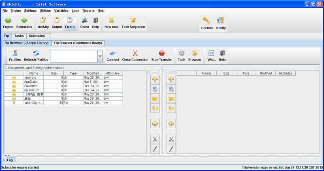The height and width of the screenshot is (171, 324).
Task: Open the Help menu in menu bar
Action: click(x=101, y=11)
